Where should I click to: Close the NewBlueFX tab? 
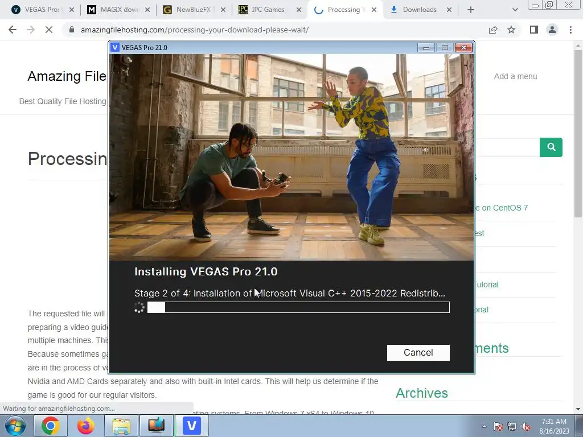[x=223, y=10]
